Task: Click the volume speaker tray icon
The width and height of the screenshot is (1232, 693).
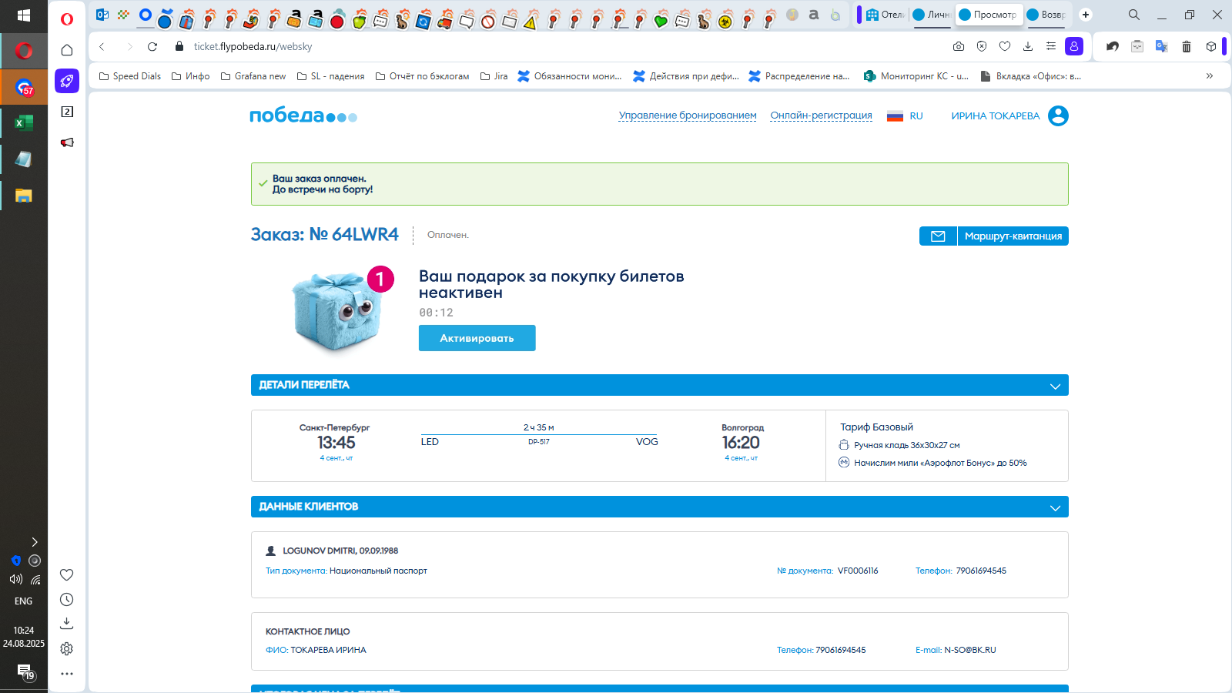Action: [16, 579]
